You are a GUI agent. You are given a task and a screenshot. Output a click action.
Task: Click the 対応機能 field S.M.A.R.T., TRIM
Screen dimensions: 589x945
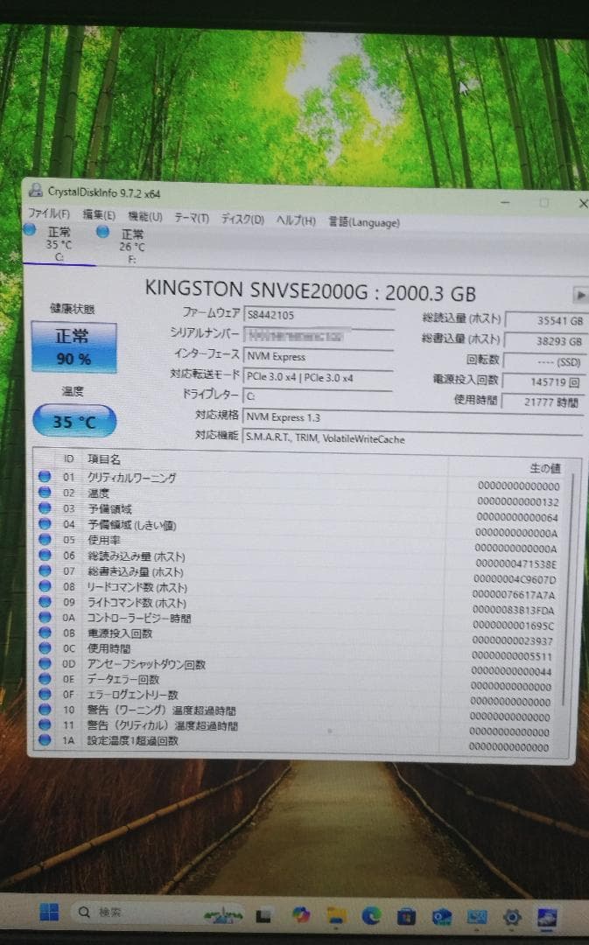click(x=414, y=438)
